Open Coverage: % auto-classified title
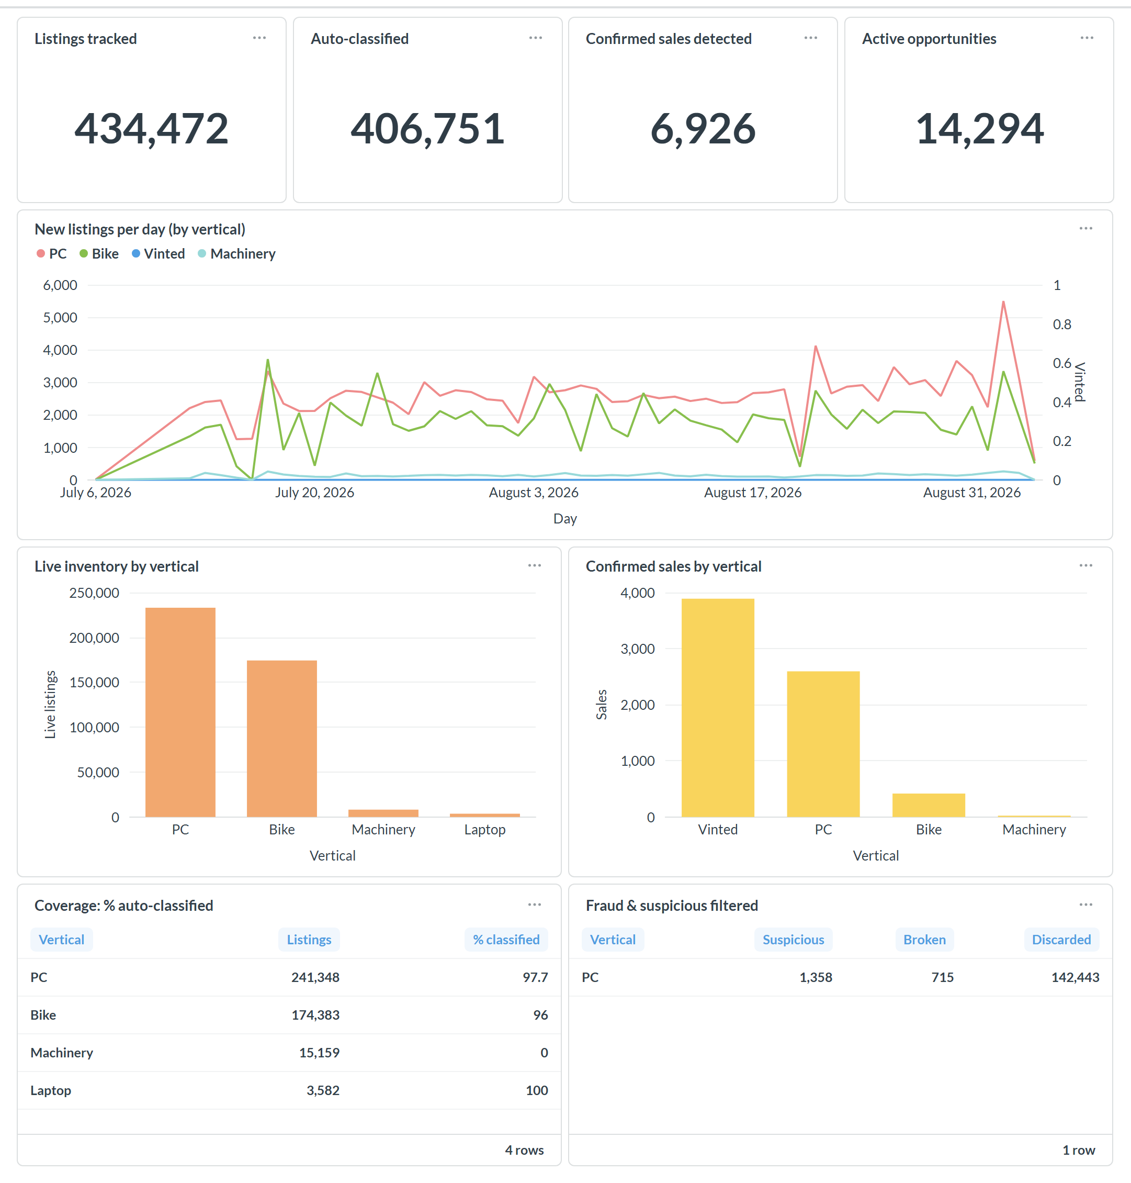Screen dimensions: 1131x1183 (x=123, y=906)
